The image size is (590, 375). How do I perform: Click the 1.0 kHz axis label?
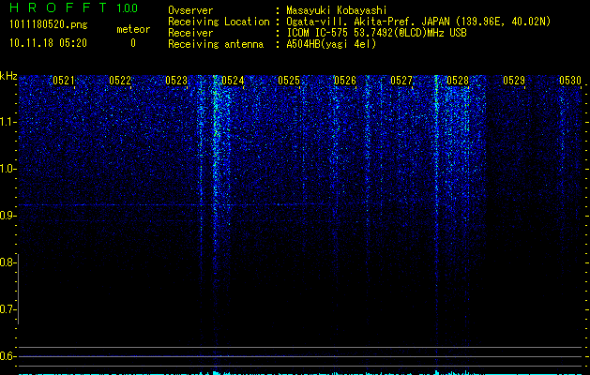pyautogui.click(x=8, y=169)
